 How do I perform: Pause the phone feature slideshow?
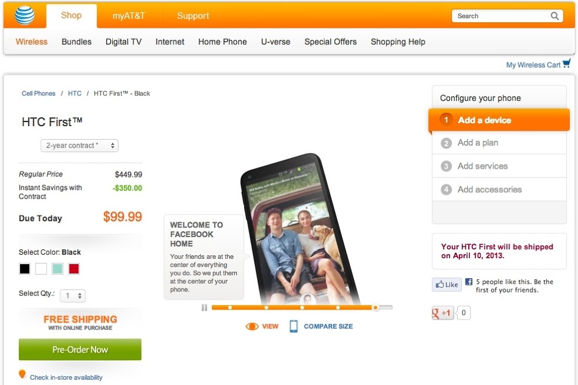(204, 307)
